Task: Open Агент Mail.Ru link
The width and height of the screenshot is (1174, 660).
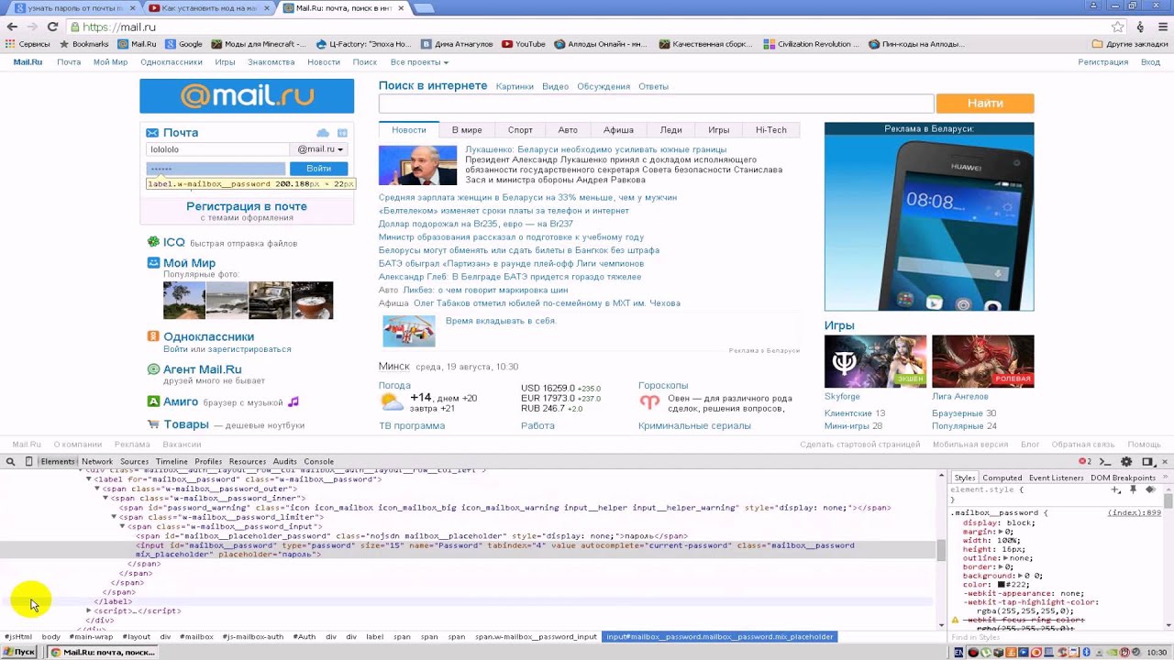Action: 202,369
